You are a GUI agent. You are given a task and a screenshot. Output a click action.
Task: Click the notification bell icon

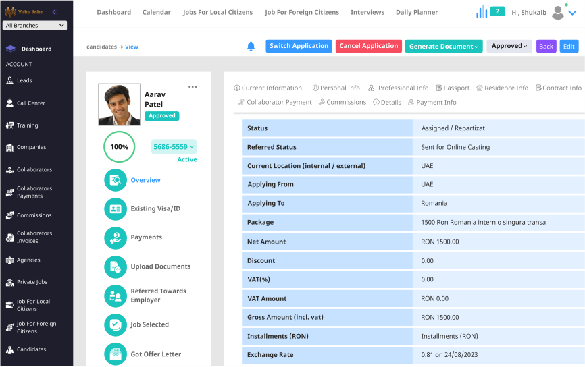tap(251, 47)
